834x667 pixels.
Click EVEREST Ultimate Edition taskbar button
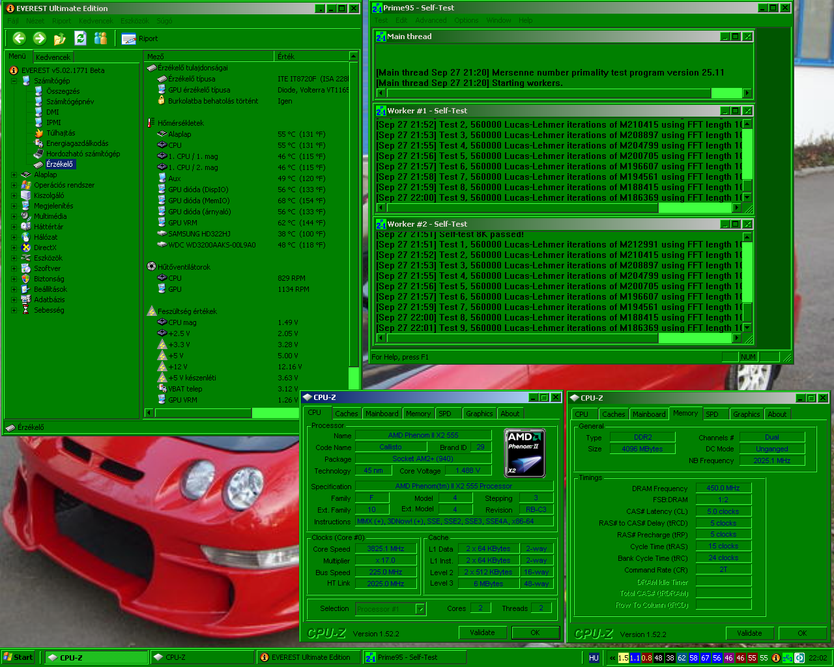[x=308, y=657]
